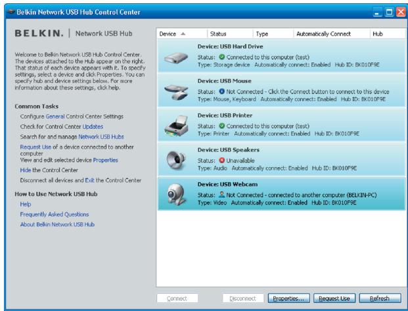Open Frequently Asked Questions link
408x311 pixels.
[55, 214]
